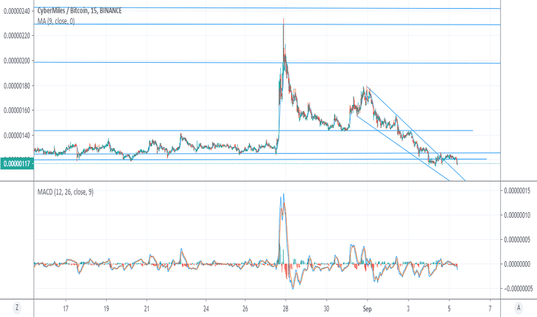Click date label 3 on time axis

click(x=409, y=309)
